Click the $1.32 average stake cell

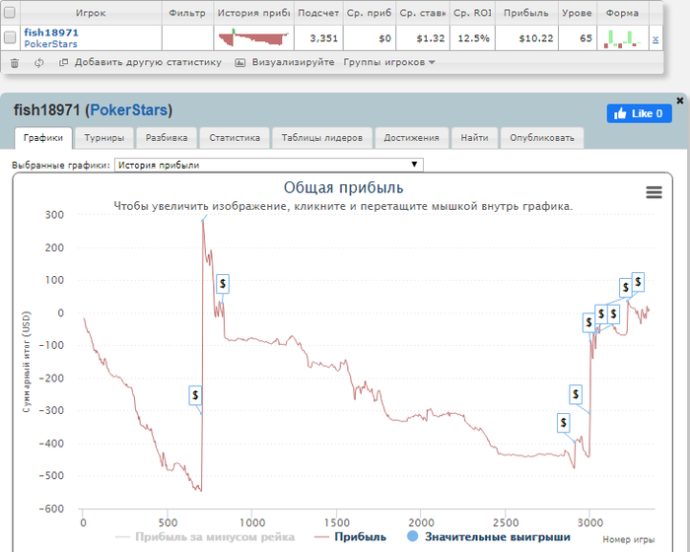click(x=423, y=38)
